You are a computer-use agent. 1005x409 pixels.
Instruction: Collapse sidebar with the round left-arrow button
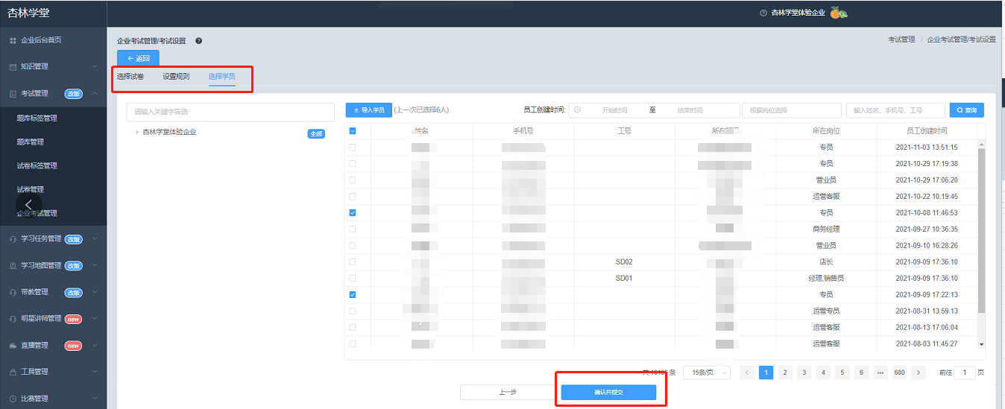click(x=28, y=204)
